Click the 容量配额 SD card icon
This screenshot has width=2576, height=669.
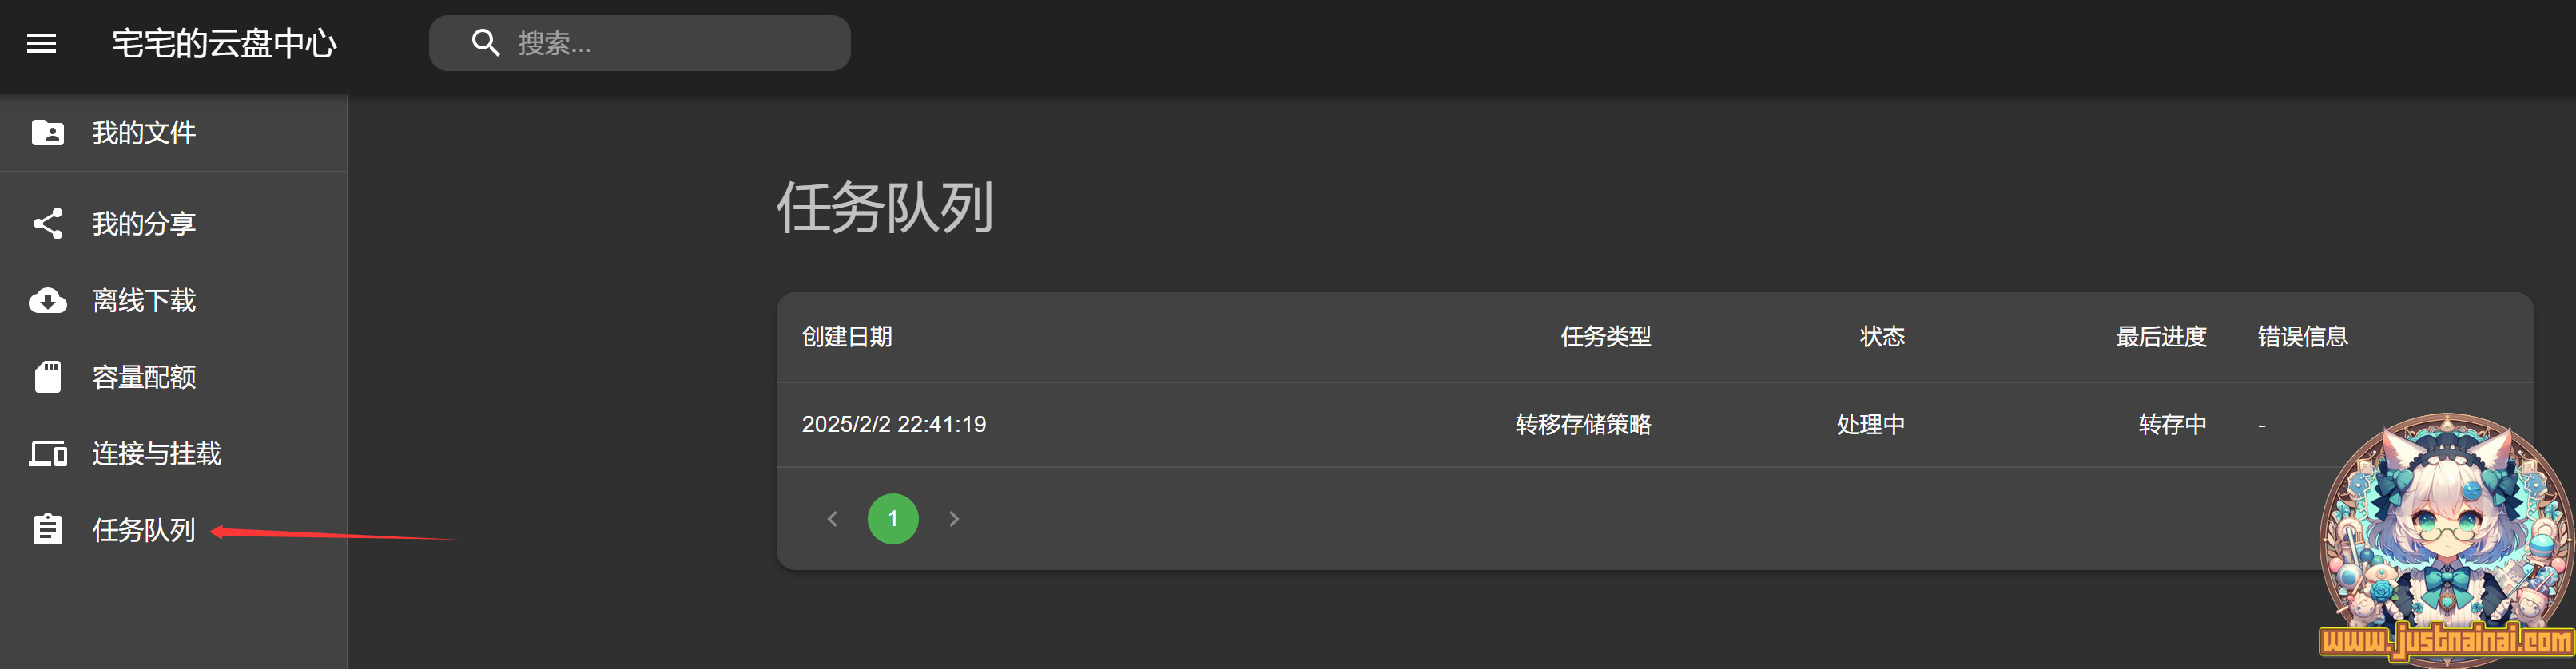pos(47,378)
